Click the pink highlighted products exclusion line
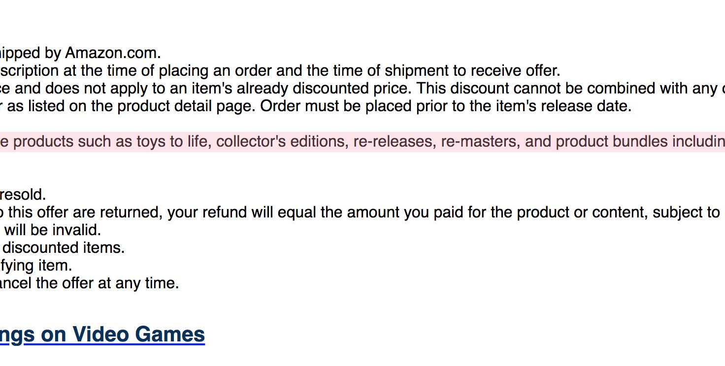The image size is (725, 366). [x=362, y=142]
